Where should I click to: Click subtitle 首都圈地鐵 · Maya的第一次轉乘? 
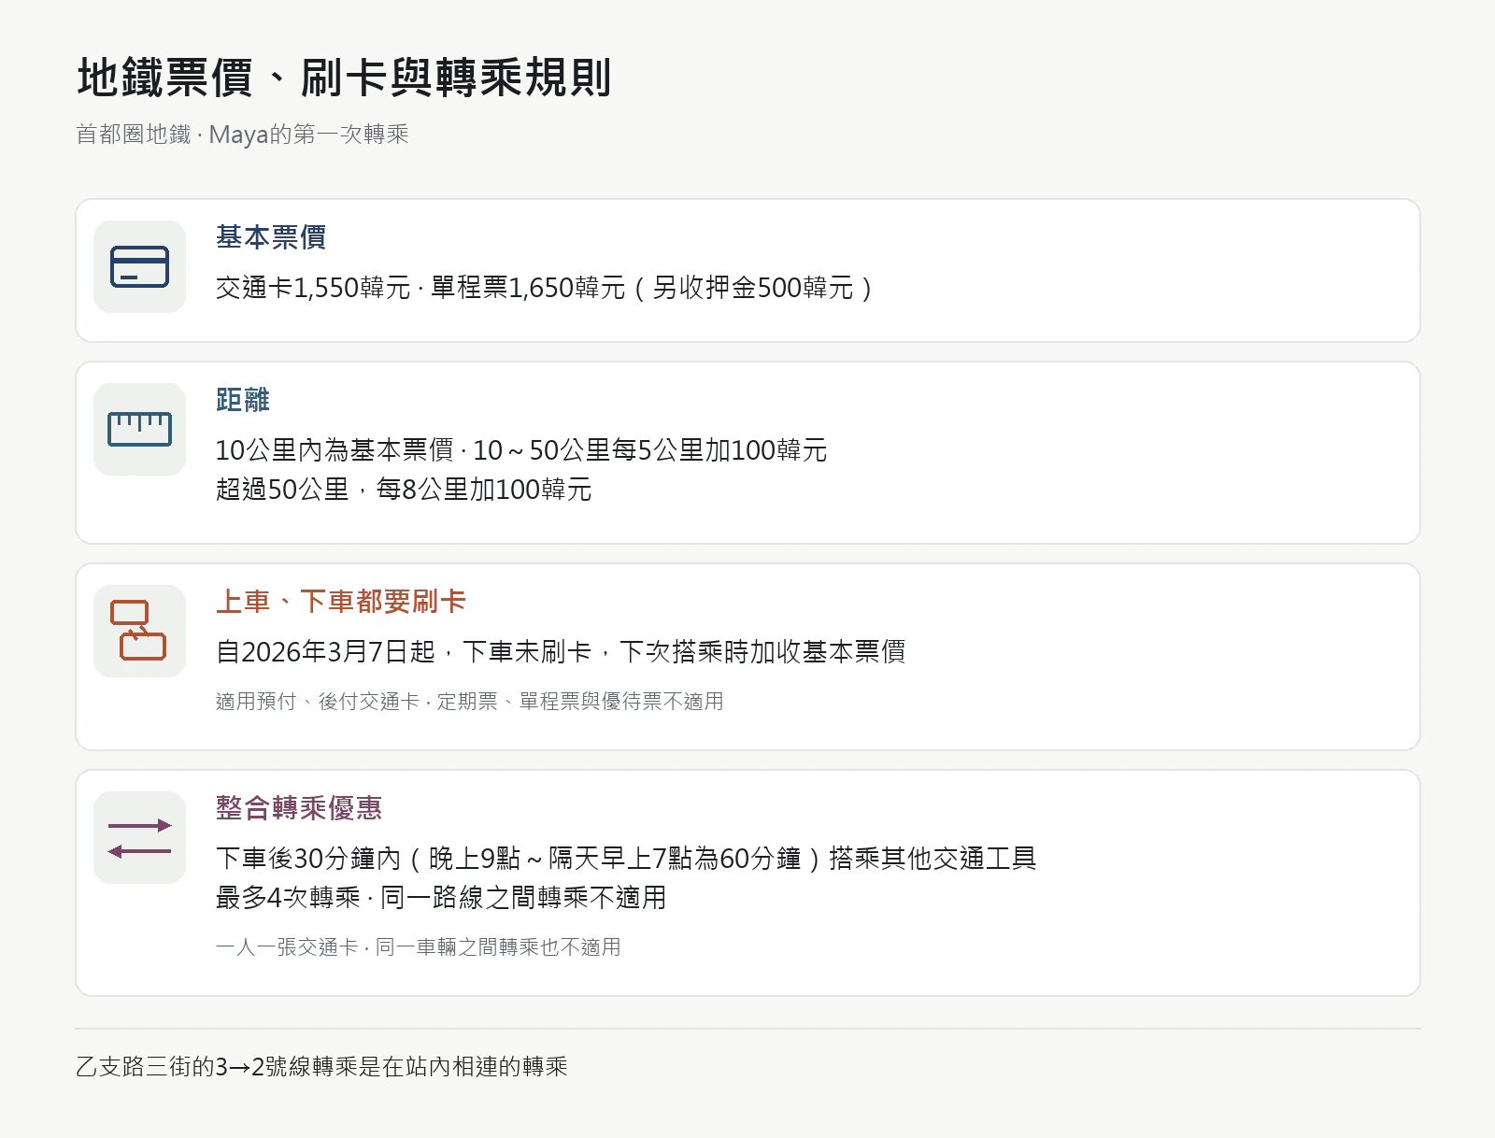(x=242, y=135)
